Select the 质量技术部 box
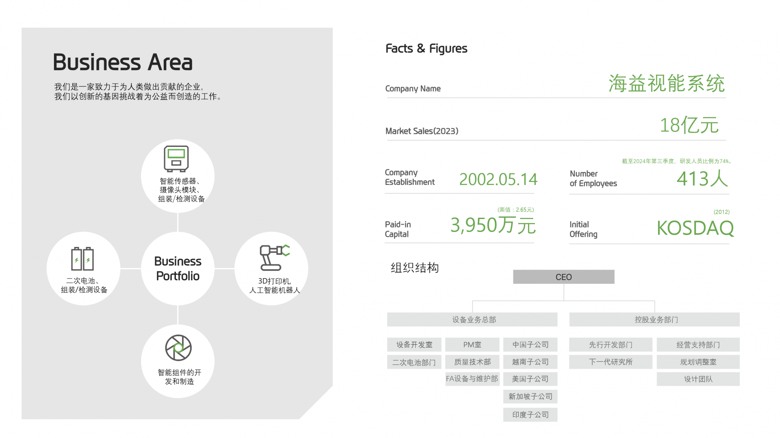 tap(472, 362)
